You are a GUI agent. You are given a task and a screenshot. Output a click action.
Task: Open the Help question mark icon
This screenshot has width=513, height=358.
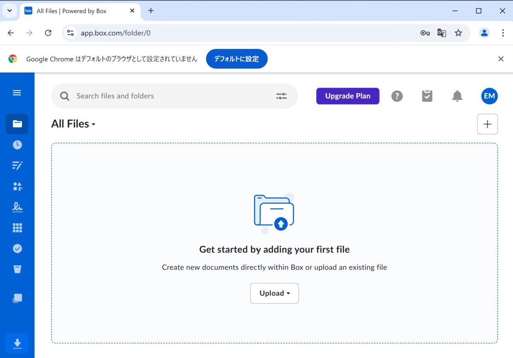[397, 96]
